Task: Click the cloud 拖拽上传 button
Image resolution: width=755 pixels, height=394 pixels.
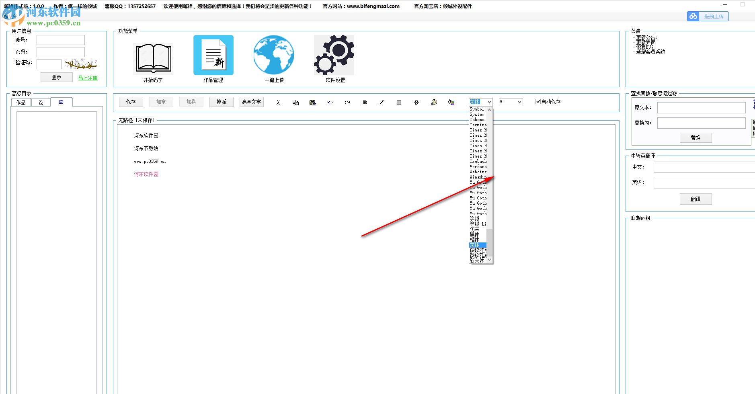Action: point(708,16)
